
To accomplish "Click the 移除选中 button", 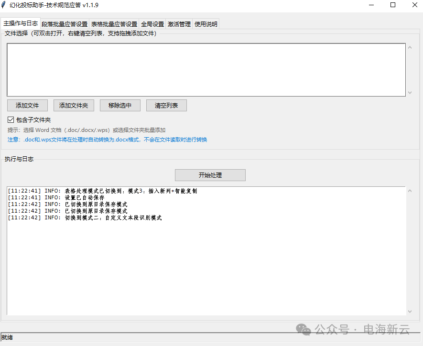I will 119,106.
